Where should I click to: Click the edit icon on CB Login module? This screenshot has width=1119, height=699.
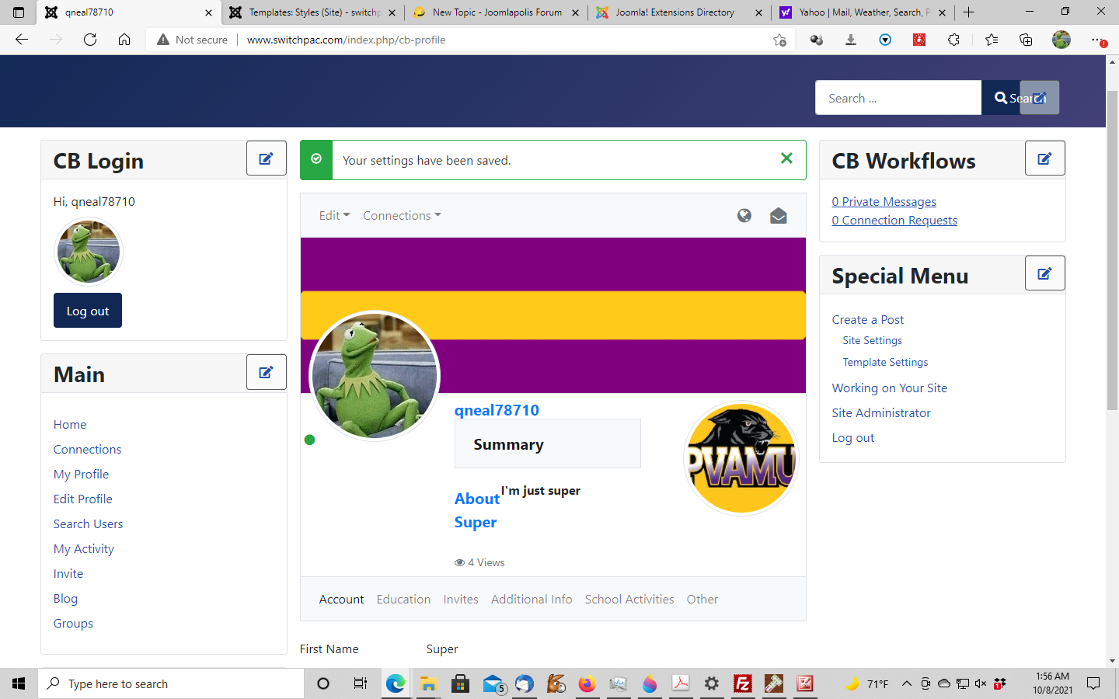point(267,158)
